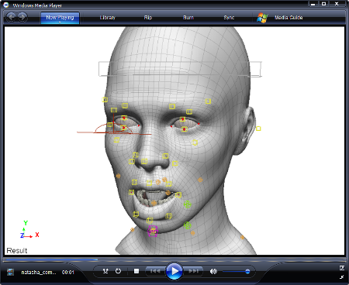This screenshot has width=349, height=285.
Task: Go forward with the right arrow button
Action: [x=22, y=17]
